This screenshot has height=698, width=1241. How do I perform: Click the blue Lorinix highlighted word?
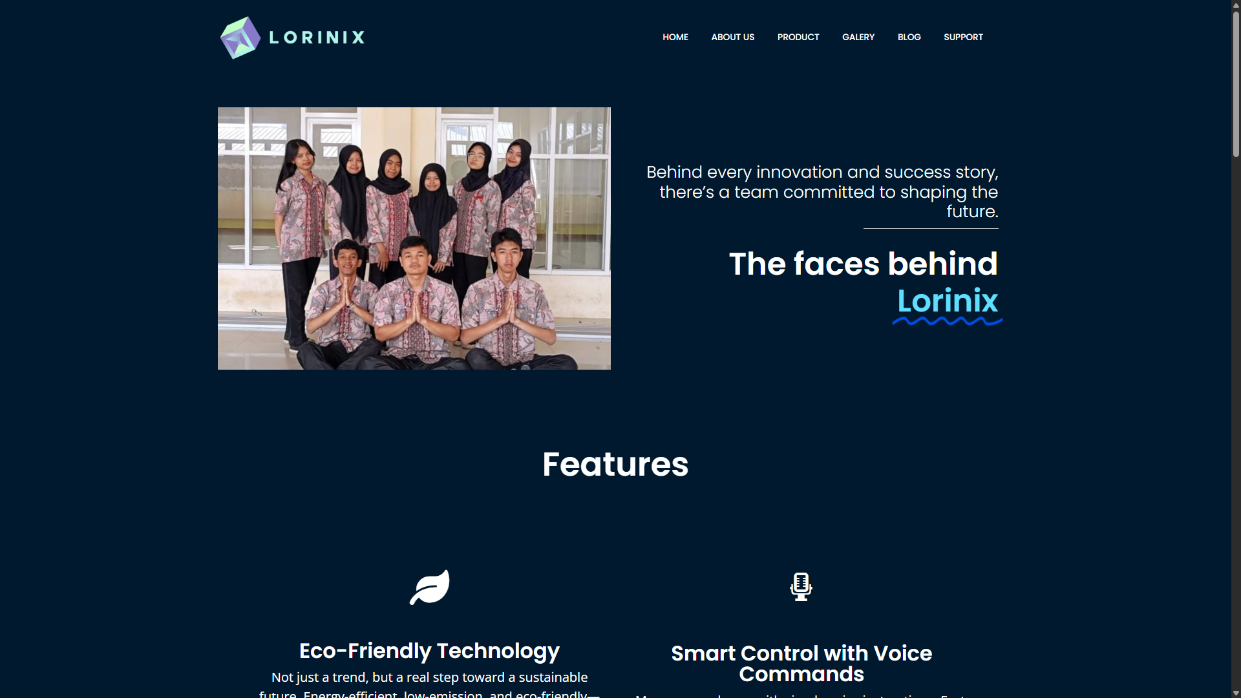(x=948, y=301)
